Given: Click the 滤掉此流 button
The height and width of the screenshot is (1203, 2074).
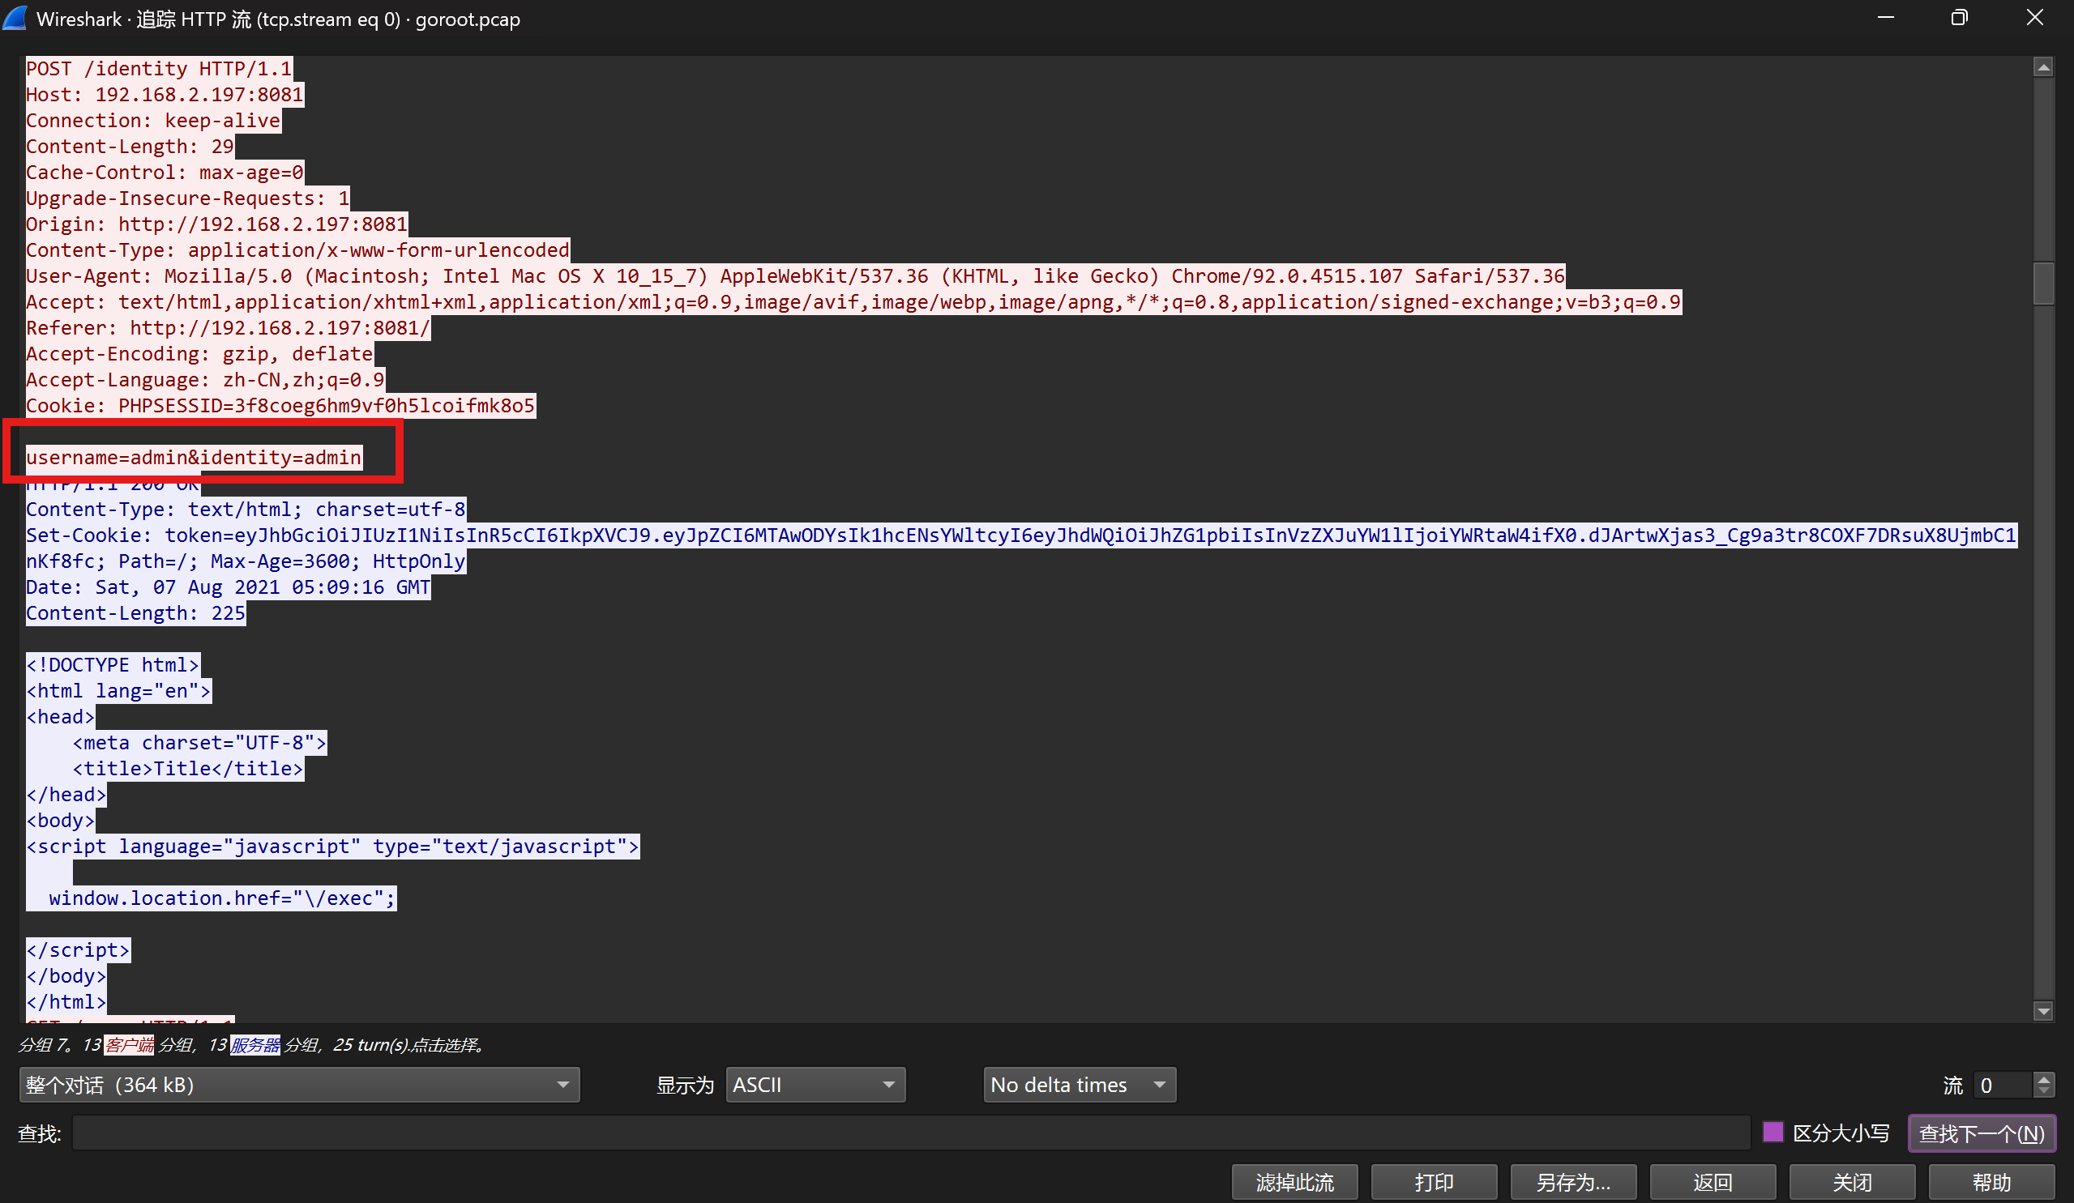Looking at the screenshot, I should coord(1294,1183).
